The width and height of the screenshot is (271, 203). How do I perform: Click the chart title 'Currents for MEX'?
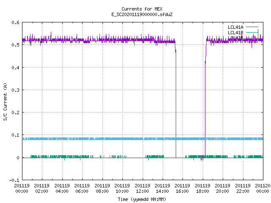142,9
